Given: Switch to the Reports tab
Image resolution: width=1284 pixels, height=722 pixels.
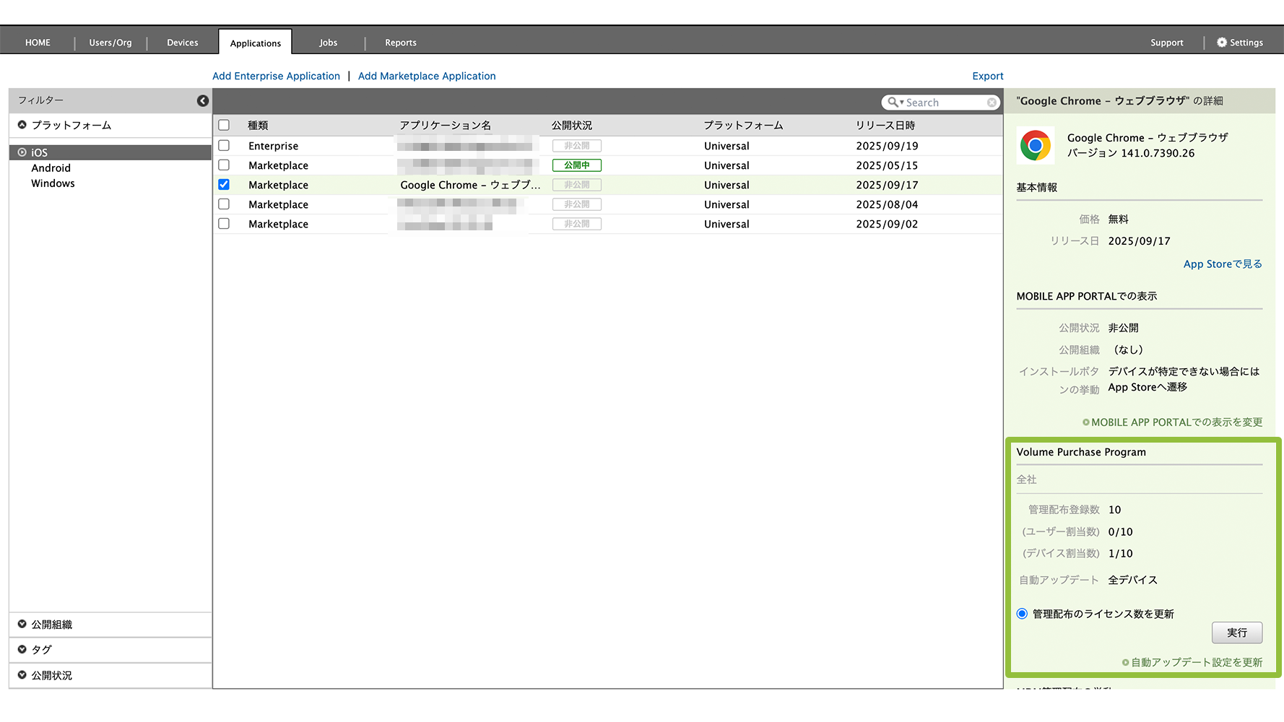Looking at the screenshot, I should 400,43.
